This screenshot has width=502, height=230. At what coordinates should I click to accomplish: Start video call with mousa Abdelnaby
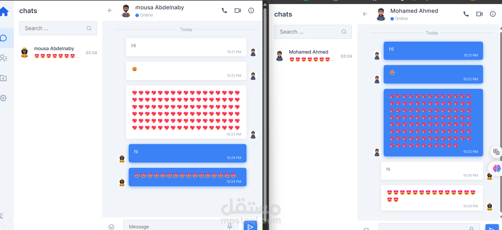pos(238,11)
